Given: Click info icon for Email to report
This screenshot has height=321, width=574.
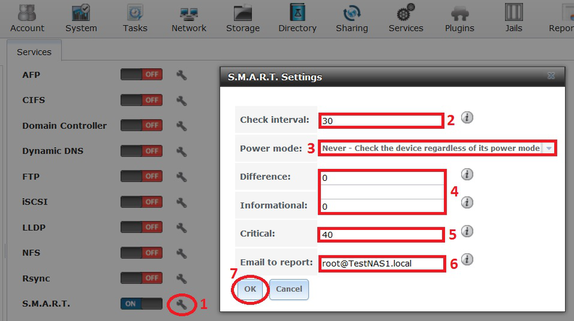Looking at the screenshot, I should click(467, 259).
